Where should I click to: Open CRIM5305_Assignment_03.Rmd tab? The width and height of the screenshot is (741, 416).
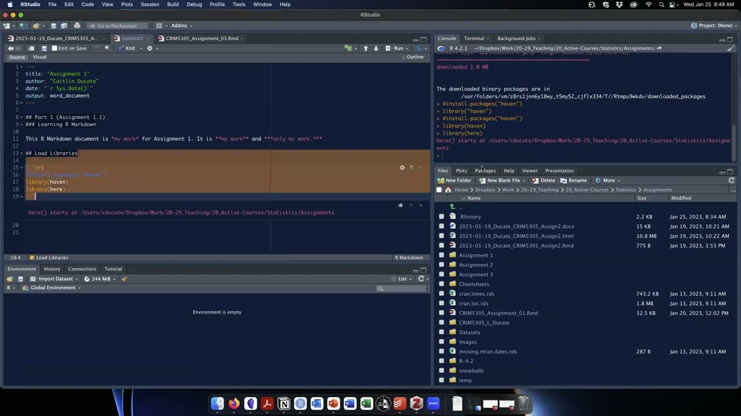(201, 38)
